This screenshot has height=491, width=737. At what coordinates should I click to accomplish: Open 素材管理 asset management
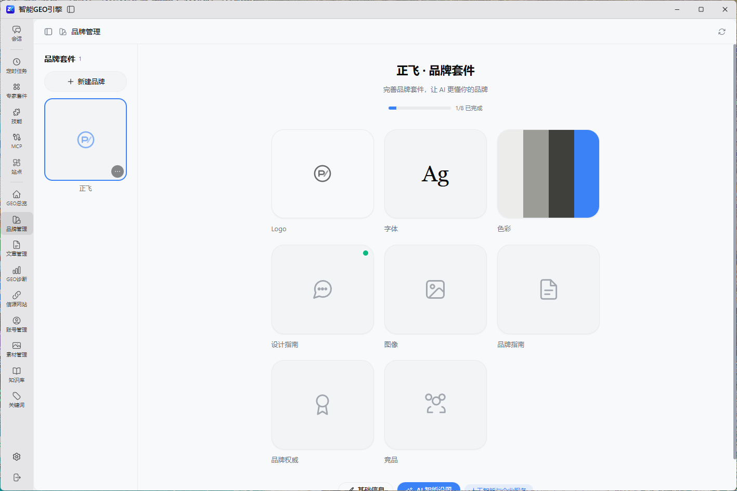click(x=17, y=349)
